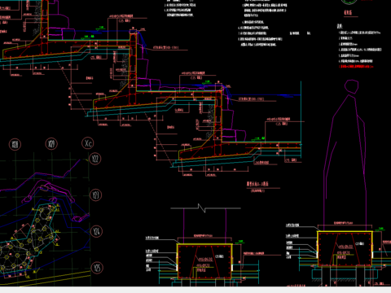Select the yellow-topped beam section at bottom right
Screen dimensions: 391x293
coord(345,248)
